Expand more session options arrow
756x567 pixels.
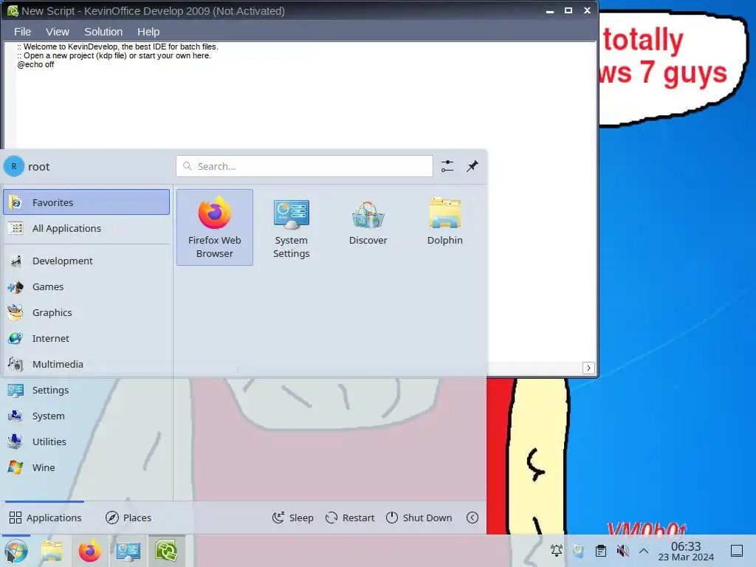point(472,518)
